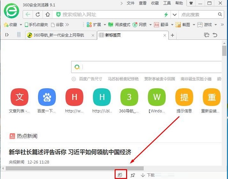Open the Baidu shortcut tile

click(47, 97)
